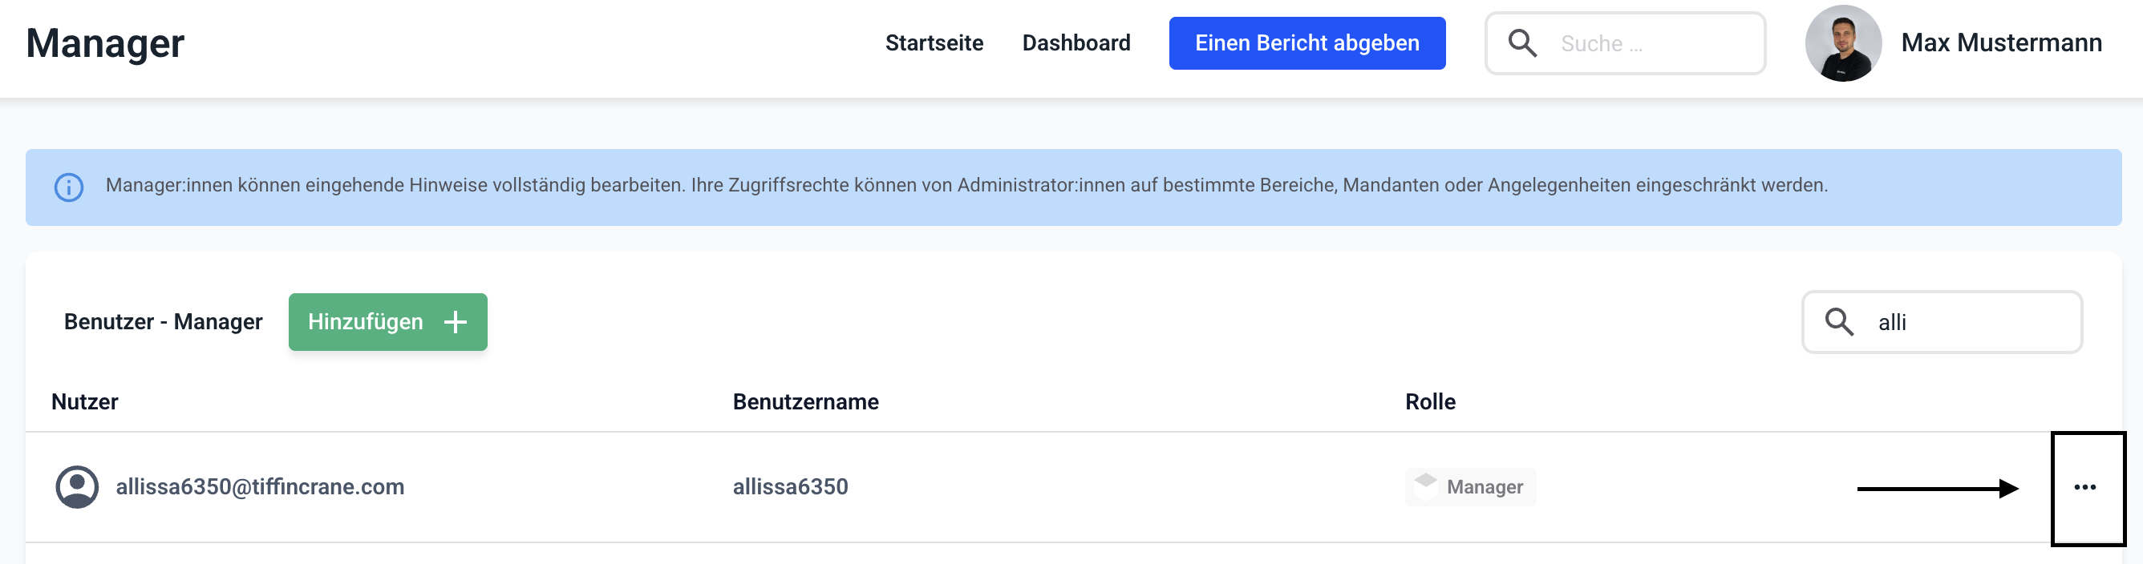Open the Dashboard page
Viewport: 2143px width, 564px height.
tap(1076, 43)
